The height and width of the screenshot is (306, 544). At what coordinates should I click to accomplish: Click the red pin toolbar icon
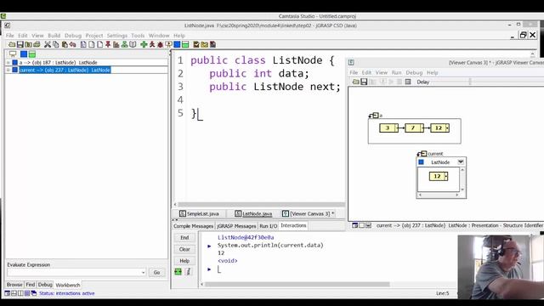[x=108, y=44]
